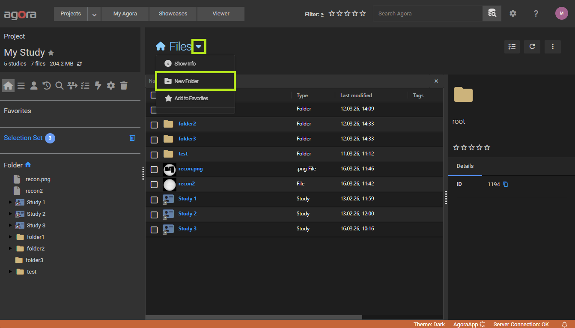The height and width of the screenshot is (328, 575).
Task: Open the history clock icon in sidebar
Action: [47, 86]
